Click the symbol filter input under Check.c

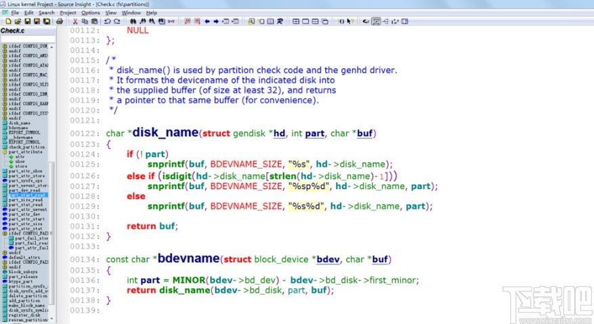pyautogui.click(x=28, y=39)
